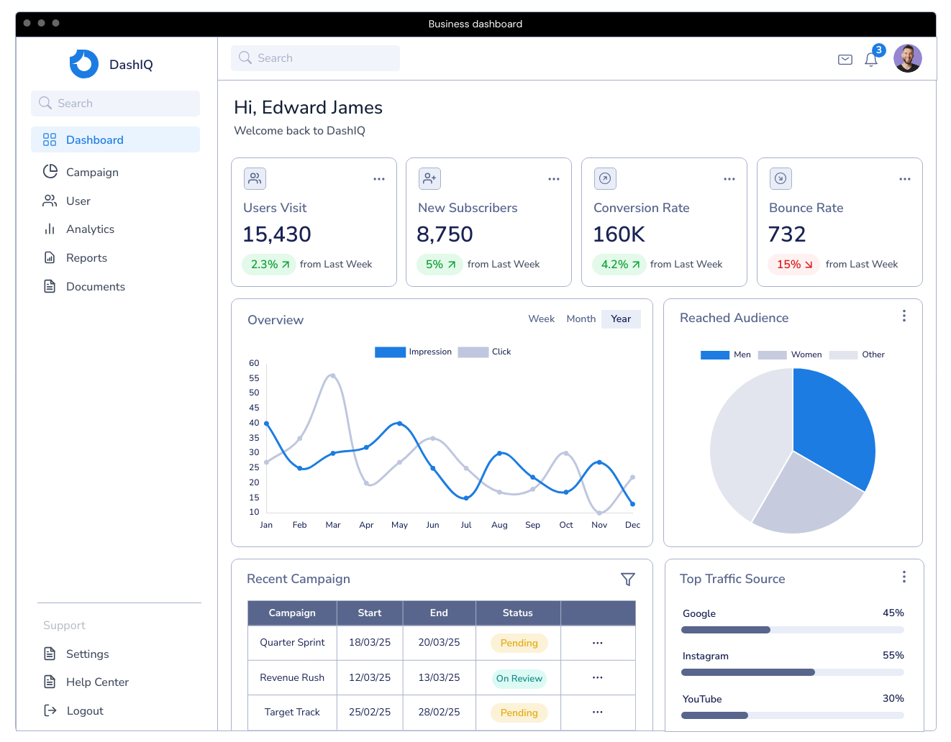
Task: Open the mail inbox icon
Action: (845, 59)
